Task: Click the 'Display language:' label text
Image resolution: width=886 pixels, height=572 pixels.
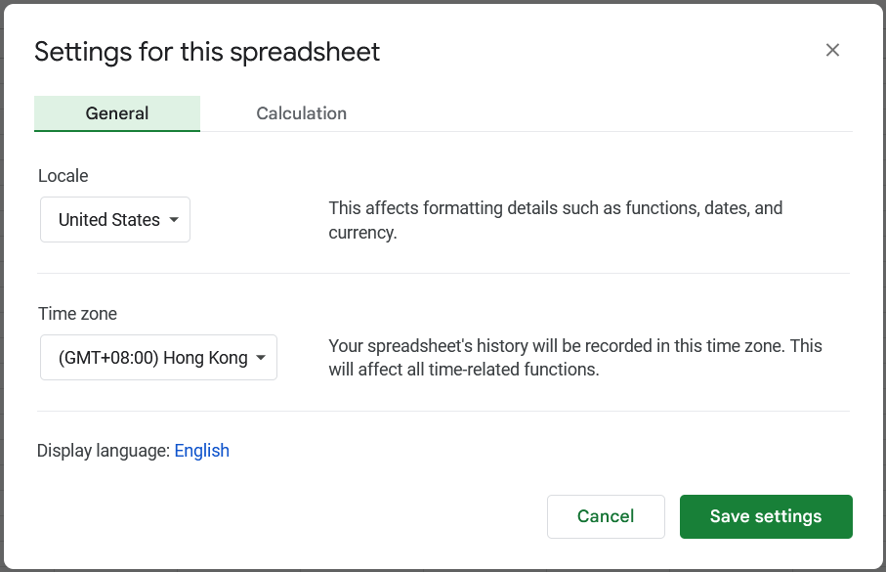Action: 104,451
